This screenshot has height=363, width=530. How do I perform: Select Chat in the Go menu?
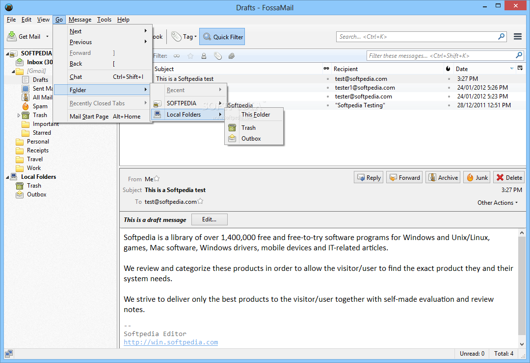(x=103, y=77)
